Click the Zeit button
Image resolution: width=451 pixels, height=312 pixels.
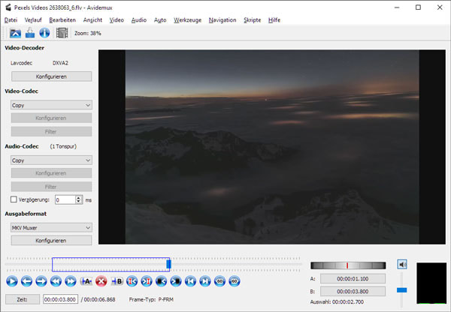tap(22, 299)
